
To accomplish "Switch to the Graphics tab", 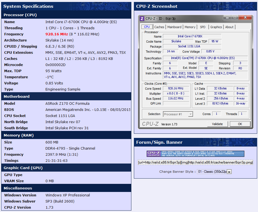I will [x=216, y=27].
